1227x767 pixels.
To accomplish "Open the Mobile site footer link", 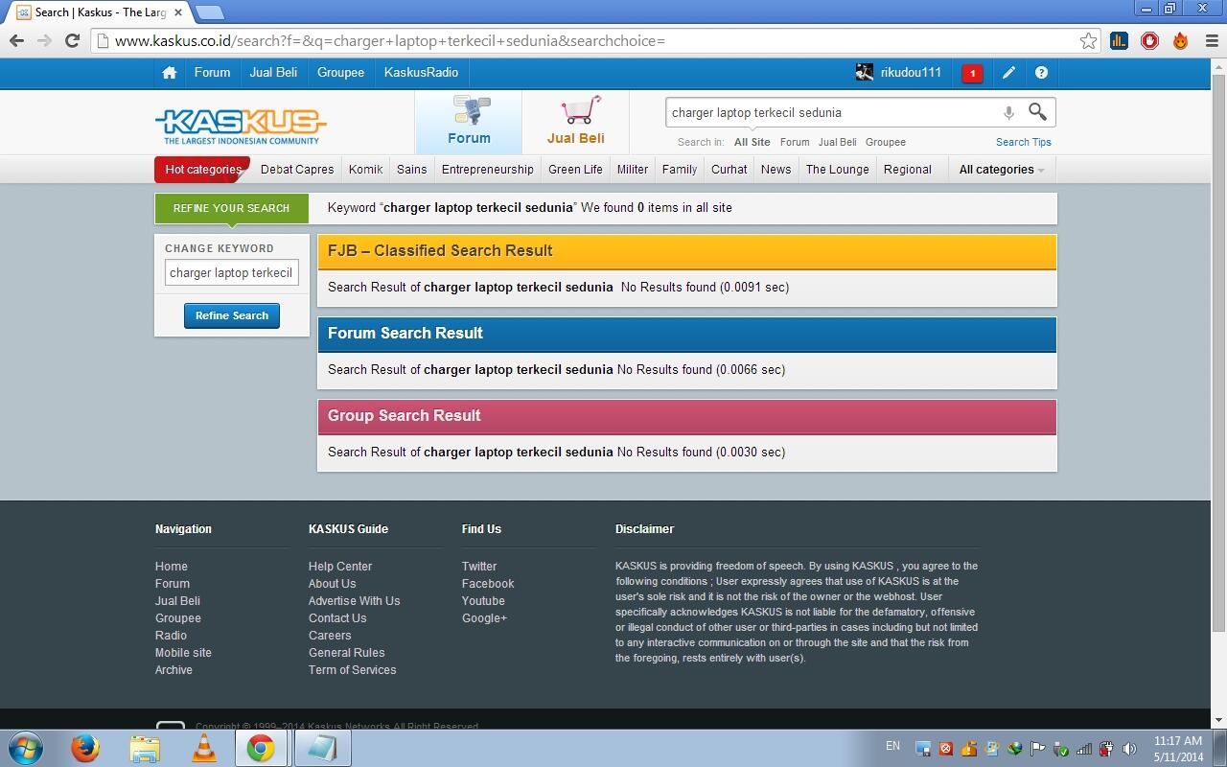I will [x=183, y=653].
